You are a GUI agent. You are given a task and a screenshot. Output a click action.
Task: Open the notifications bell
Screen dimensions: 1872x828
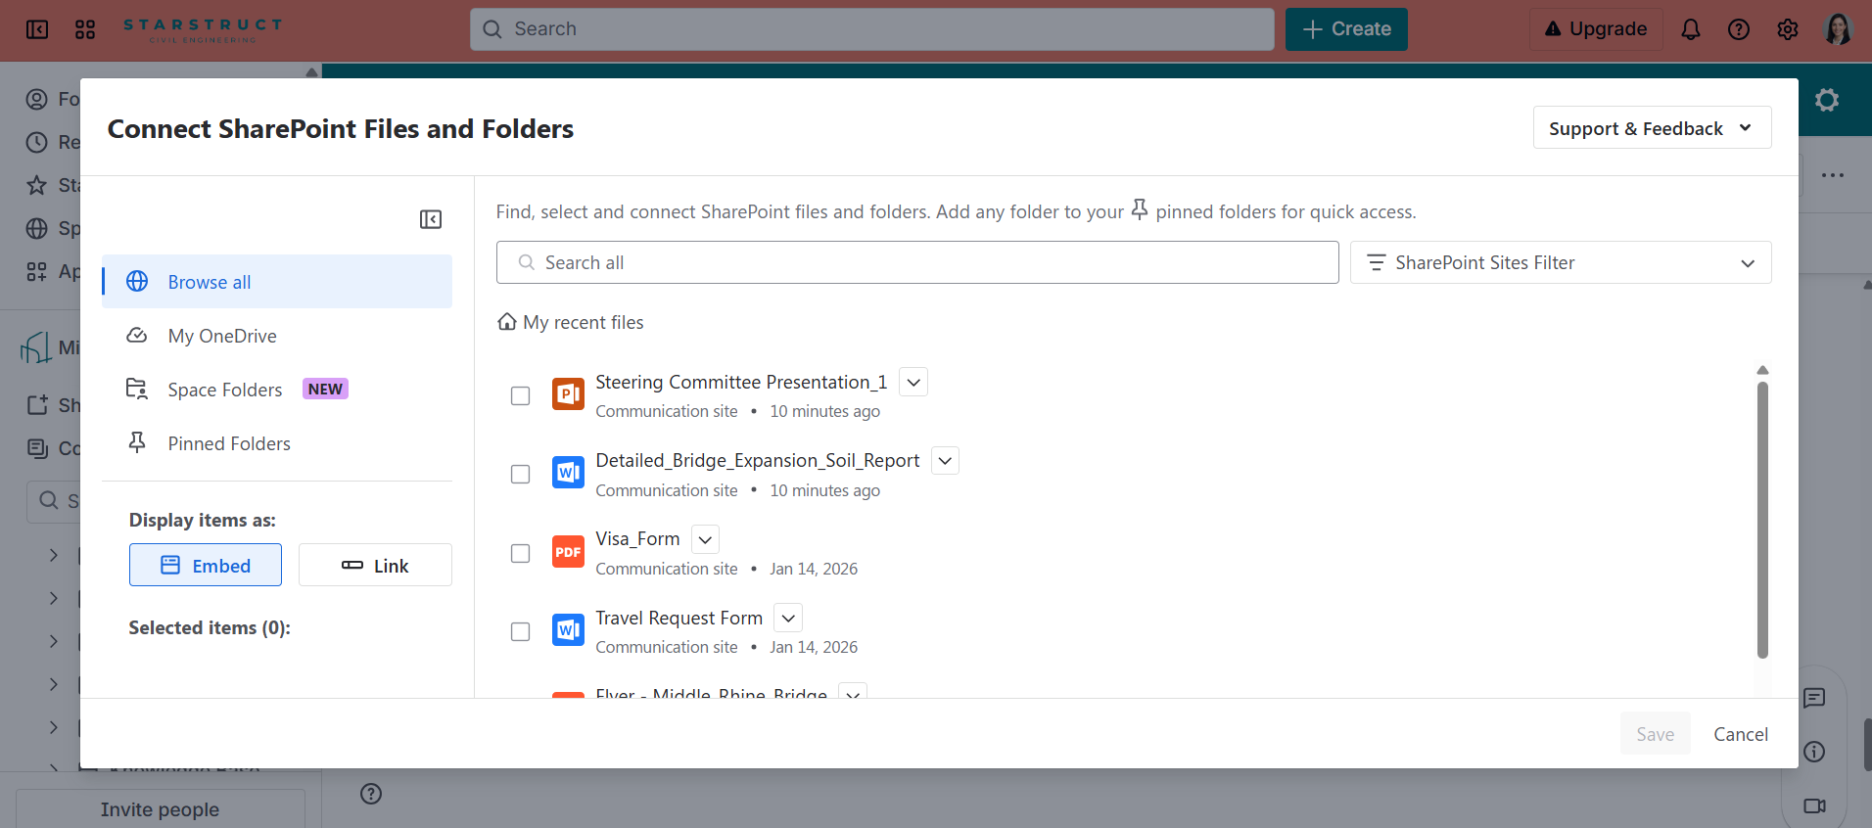1690,29
